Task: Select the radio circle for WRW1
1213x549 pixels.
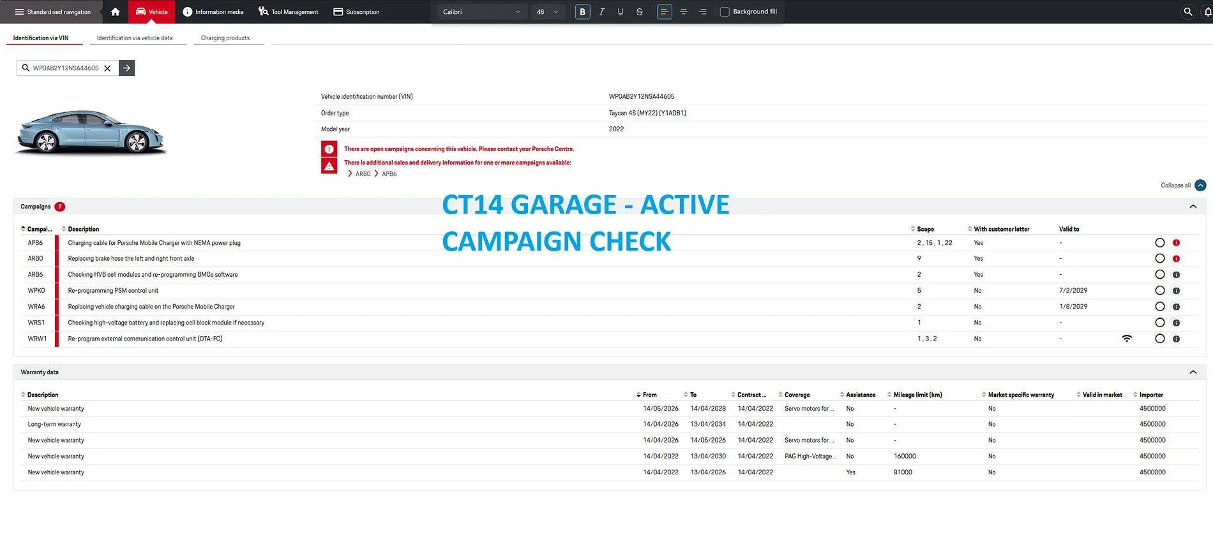Action: click(x=1160, y=339)
